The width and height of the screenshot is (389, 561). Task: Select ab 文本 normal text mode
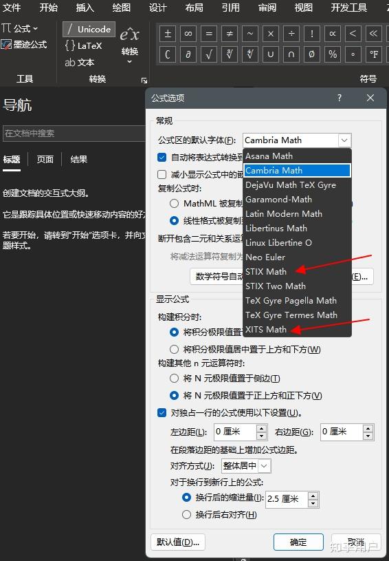(x=80, y=62)
